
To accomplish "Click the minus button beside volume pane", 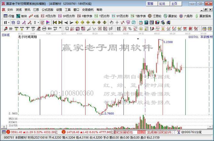I will click(x=210, y=127).
